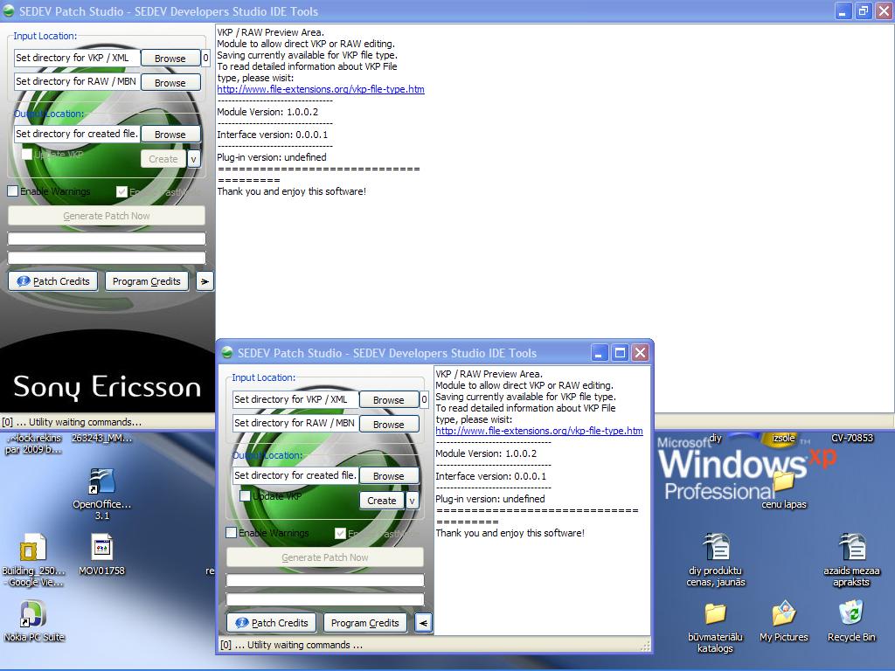Open the vkp-file-type link in back window
This screenshot has height=671, width=895.
point(321,89)
